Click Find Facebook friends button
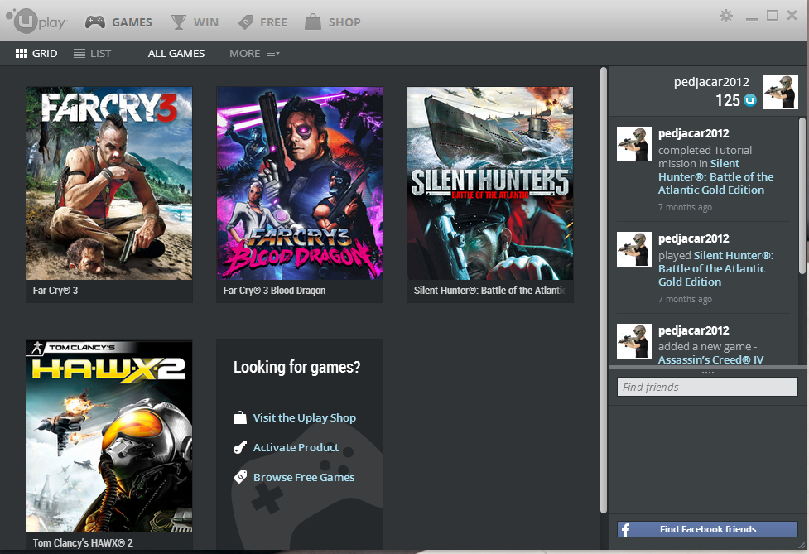809x554 pixels. [x=707, y=529]
